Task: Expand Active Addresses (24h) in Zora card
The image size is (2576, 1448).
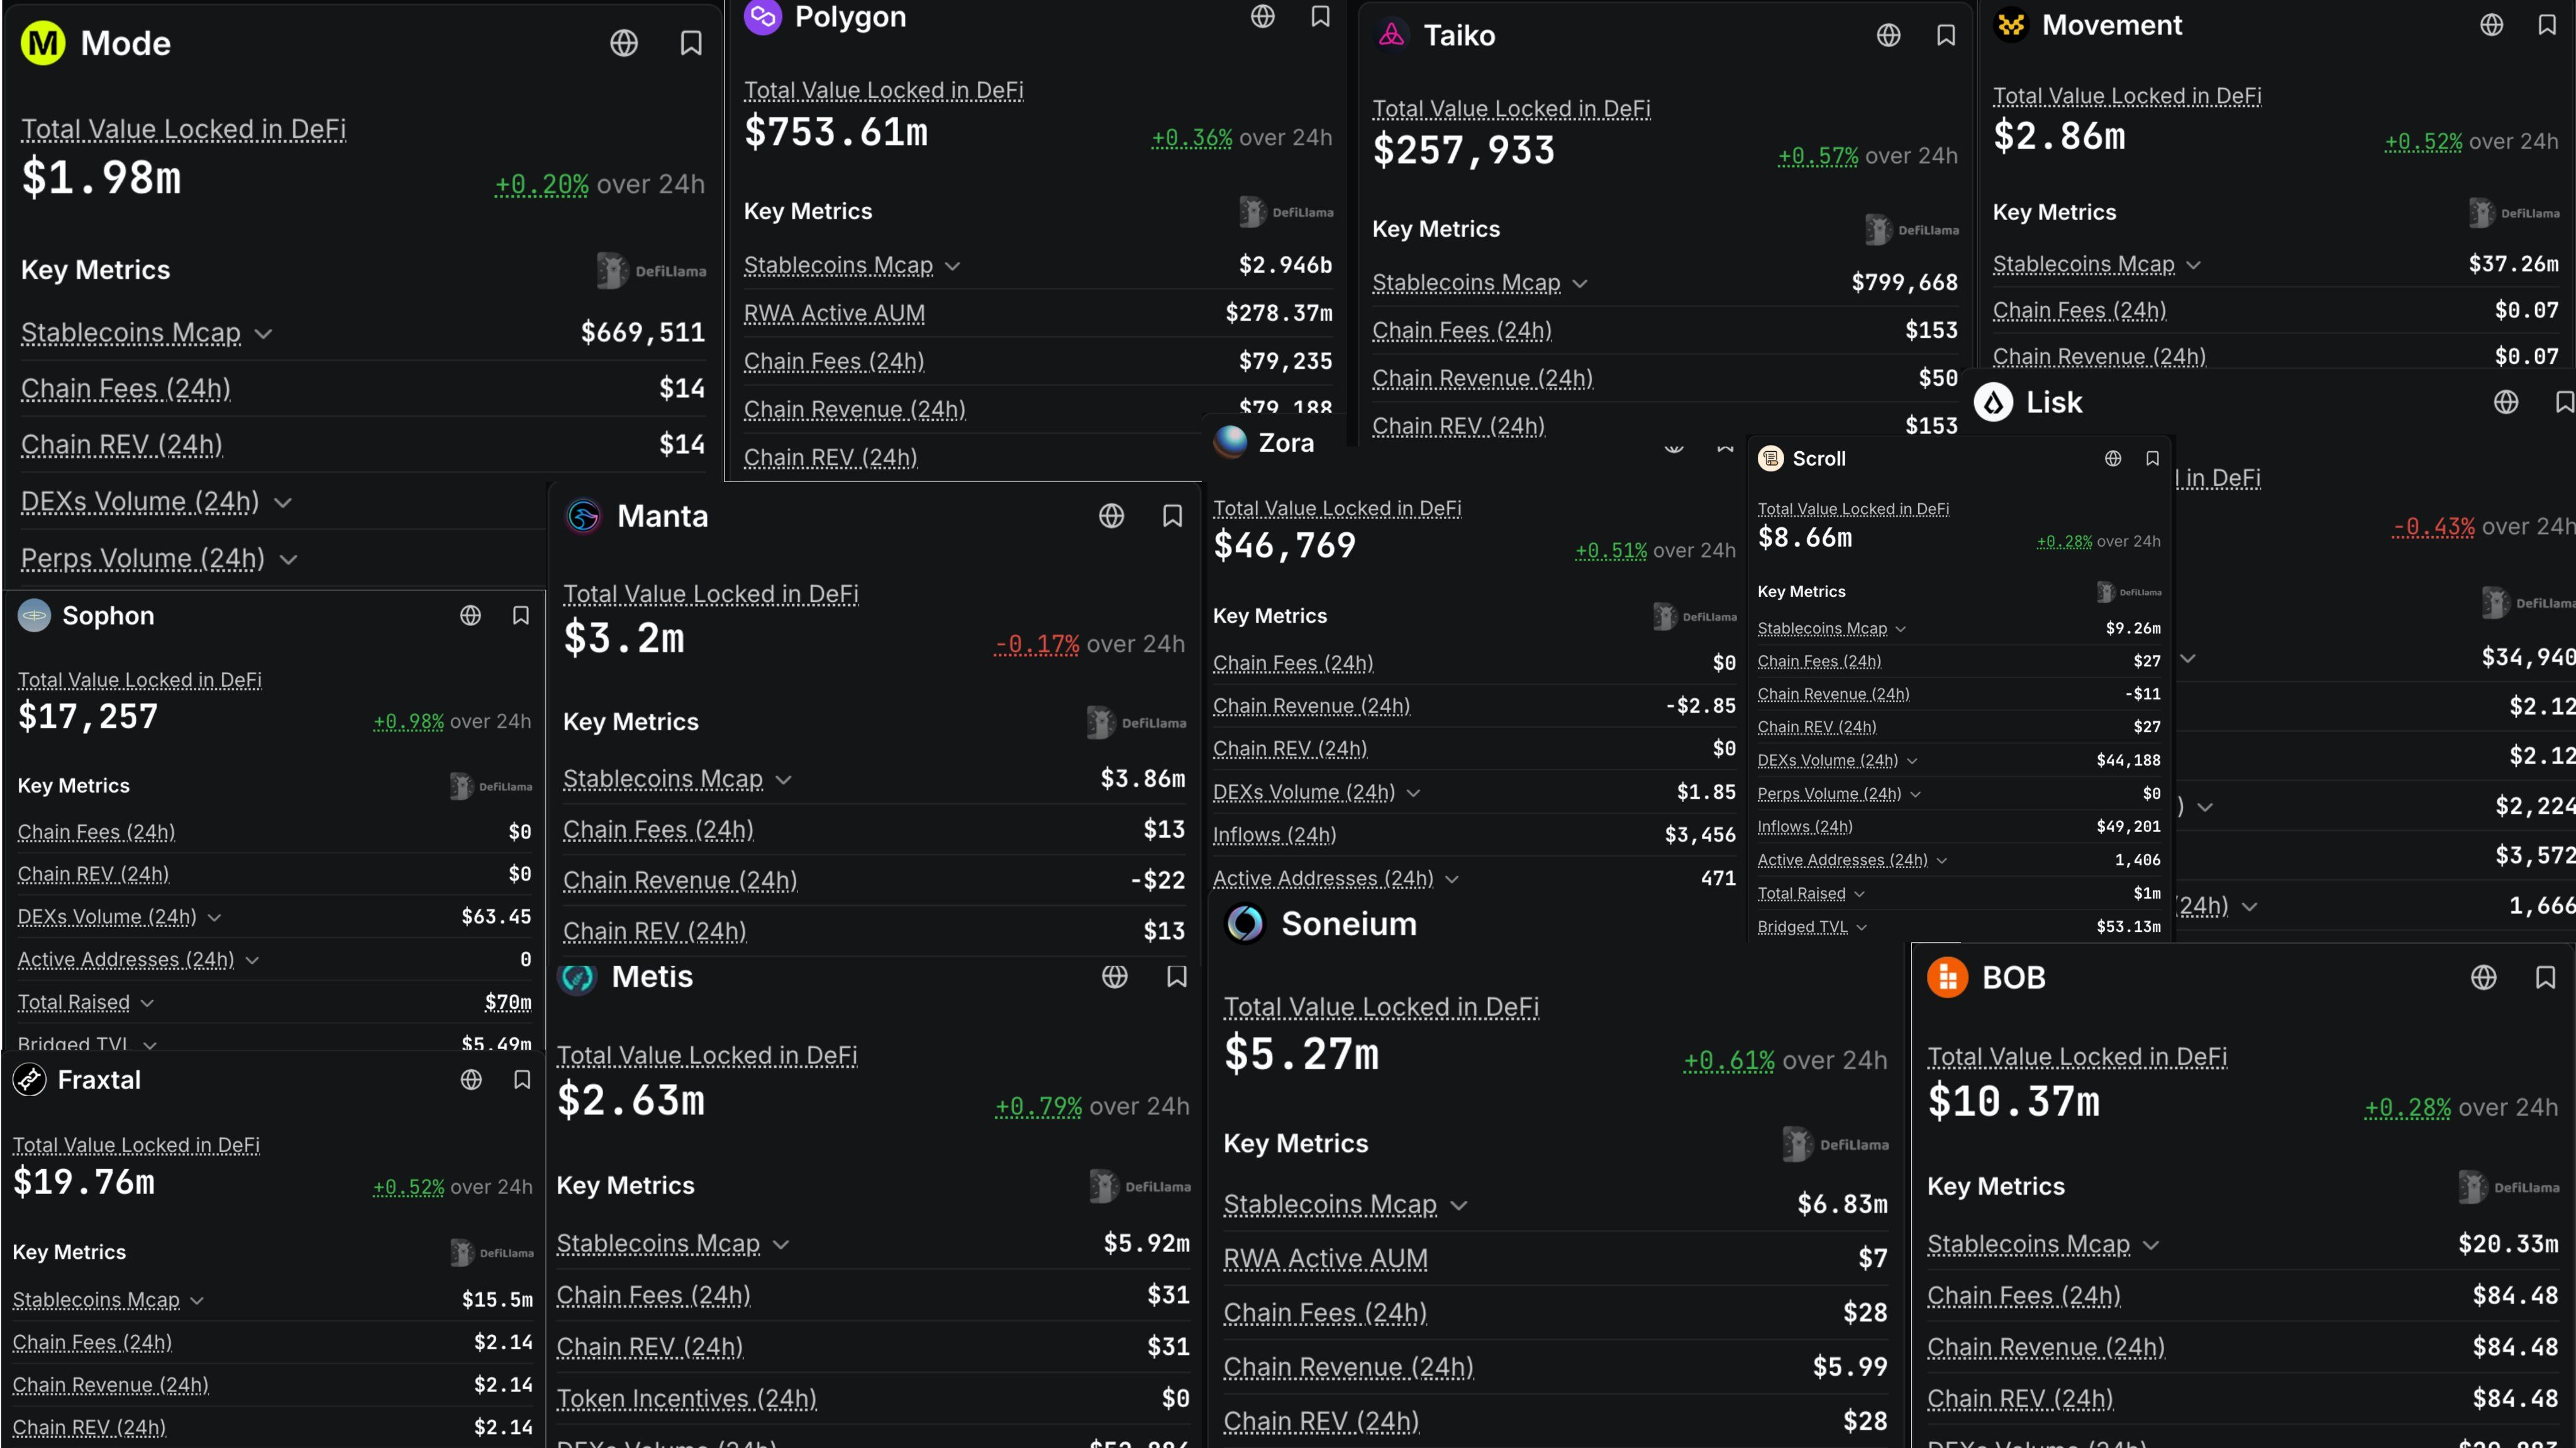Action: [x=1452, y=879]
